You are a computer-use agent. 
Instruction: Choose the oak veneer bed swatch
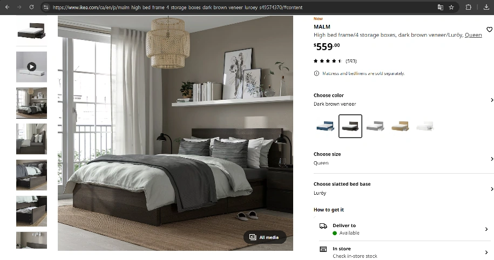coord(400,126)
